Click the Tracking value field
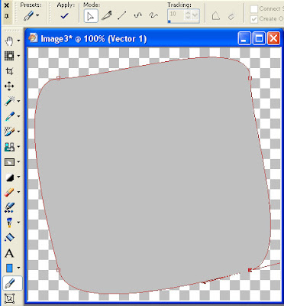Viewport: 284px width, 306px height. click(x=176, y=15)
